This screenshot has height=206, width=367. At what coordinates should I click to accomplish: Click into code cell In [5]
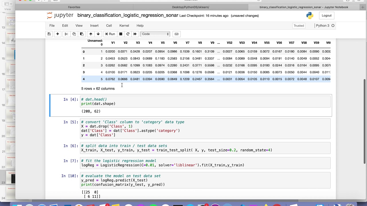(x=206, y=128)
